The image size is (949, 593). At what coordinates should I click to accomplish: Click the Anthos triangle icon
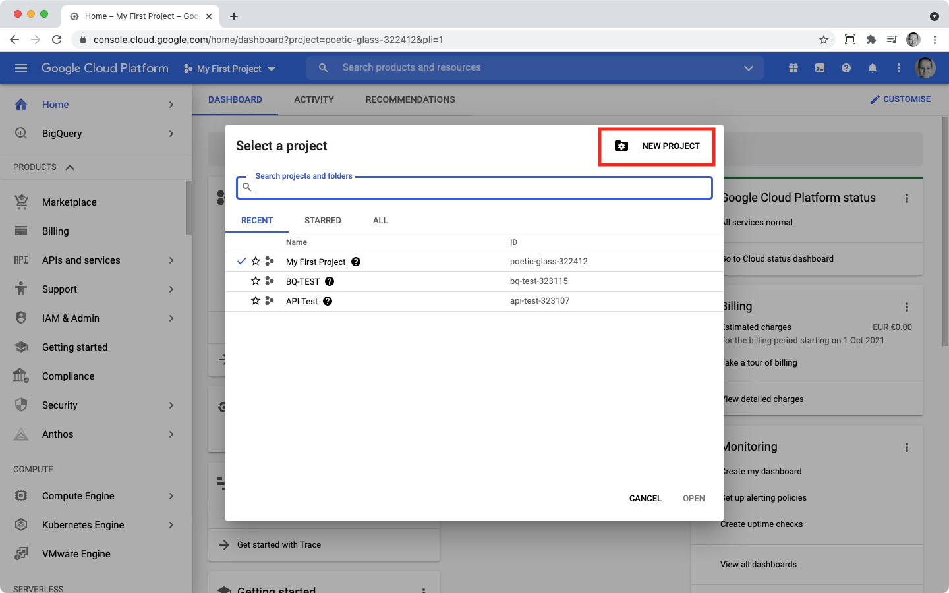pos(21,434)
